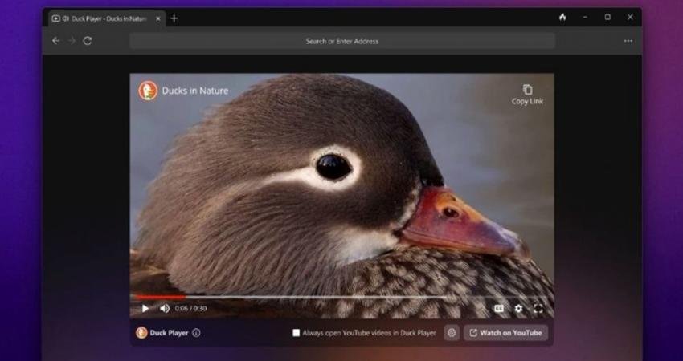Viewport: 683px width, 361px height.
Task: Open a new tab with plus icon
Action: (x=174, y=18)
